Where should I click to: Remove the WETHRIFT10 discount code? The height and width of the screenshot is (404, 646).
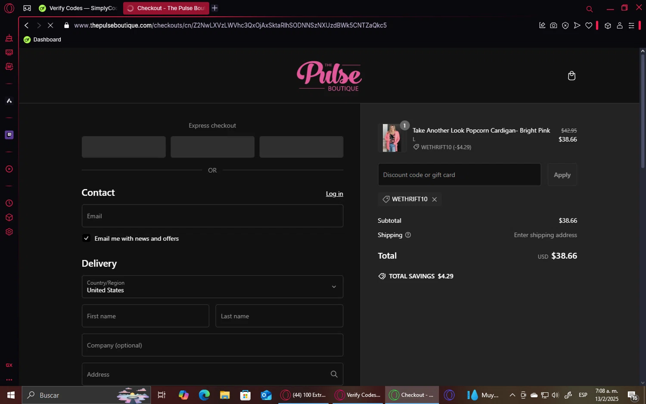pyautogui.click(x=434, y=199)
